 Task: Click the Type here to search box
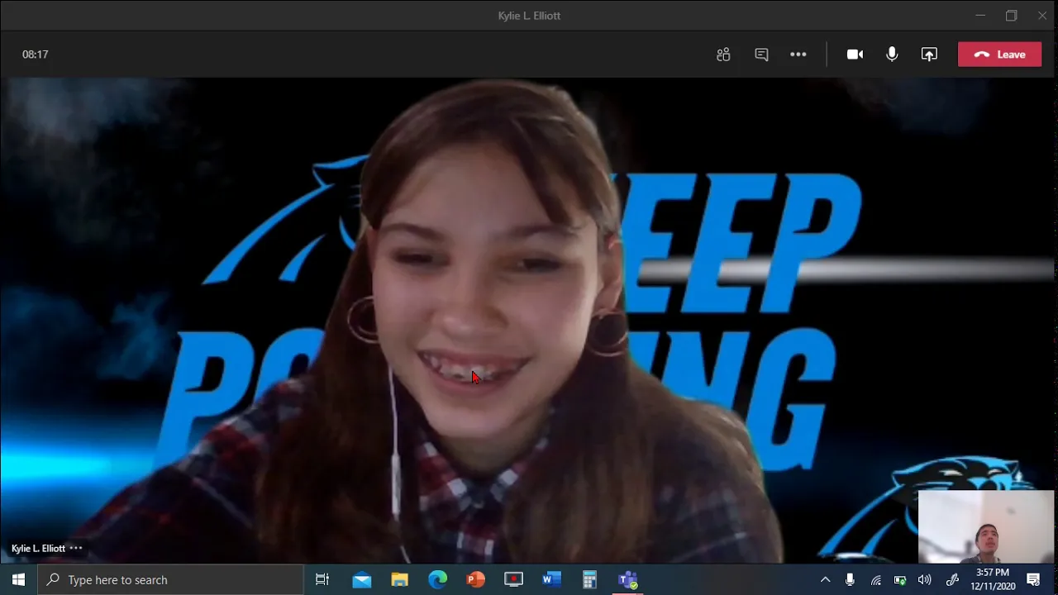click(170, 579)
